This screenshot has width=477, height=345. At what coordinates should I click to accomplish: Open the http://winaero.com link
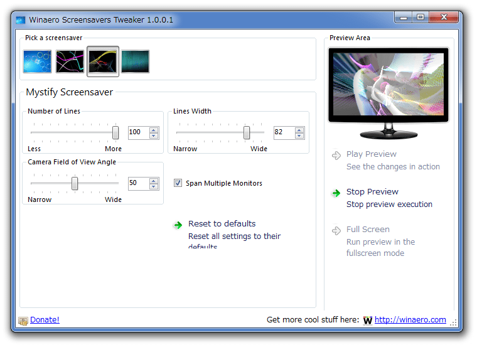tap(410, 320)
